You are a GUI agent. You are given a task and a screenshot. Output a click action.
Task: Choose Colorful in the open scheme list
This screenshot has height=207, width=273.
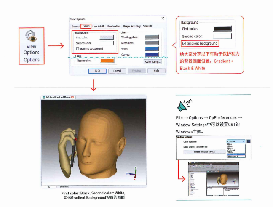point(231,150)
